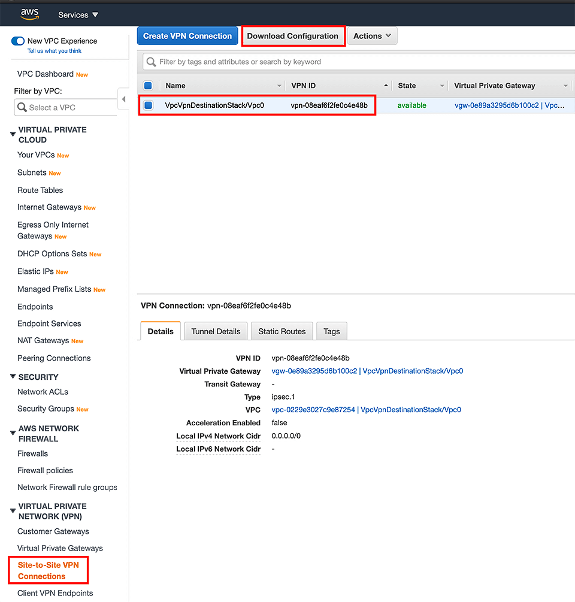This screenshot has height=602, width=575.
Task: Uncheck the VpcVpnDestinationStack/Vpc0 row checkbox
Action: tap(148, 105)
